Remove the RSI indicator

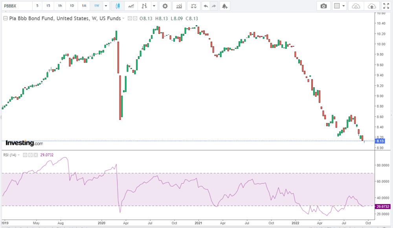tap(35, 155)
